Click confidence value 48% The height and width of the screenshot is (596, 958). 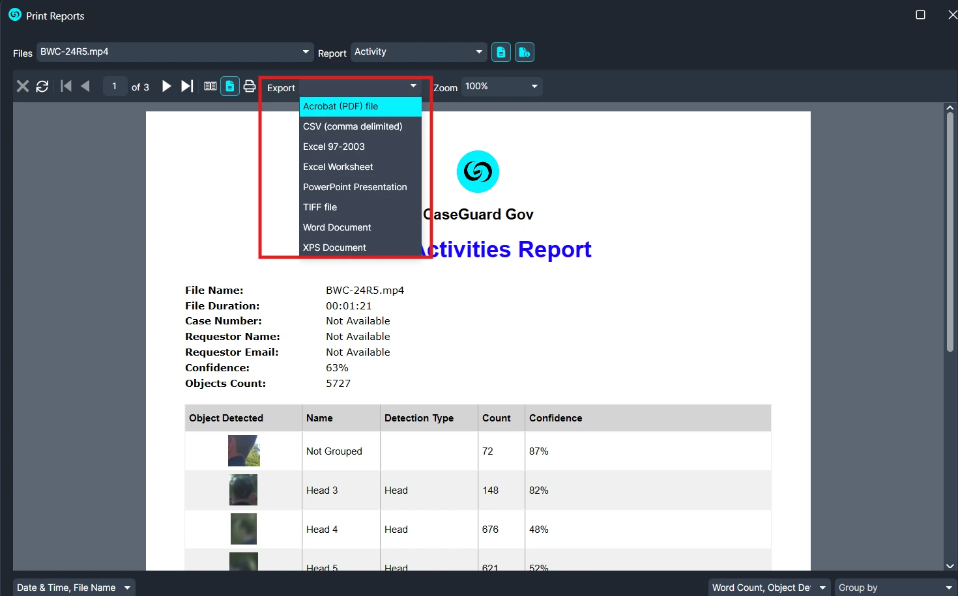(x=539, y=530)
